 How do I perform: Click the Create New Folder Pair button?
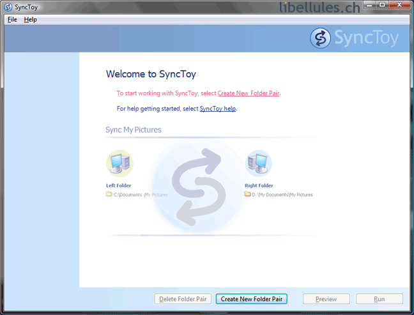(251, 299)
